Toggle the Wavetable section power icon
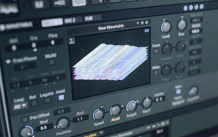 click(2, 27)
